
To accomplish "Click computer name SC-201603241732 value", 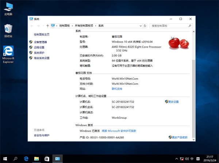I will pyautogui.click(x=123, y=102).
